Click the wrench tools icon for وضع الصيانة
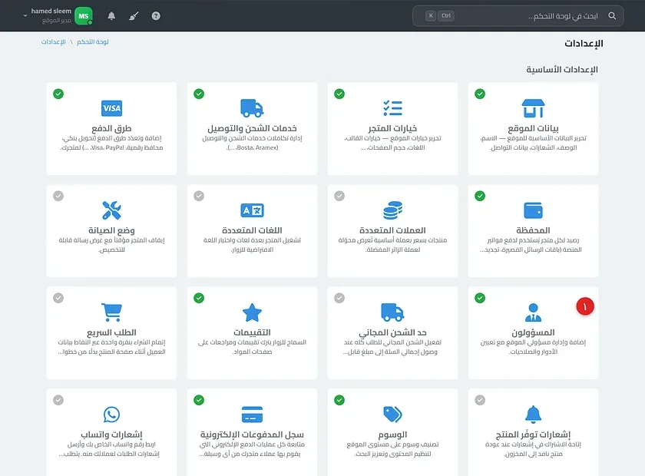 (111, 210)
